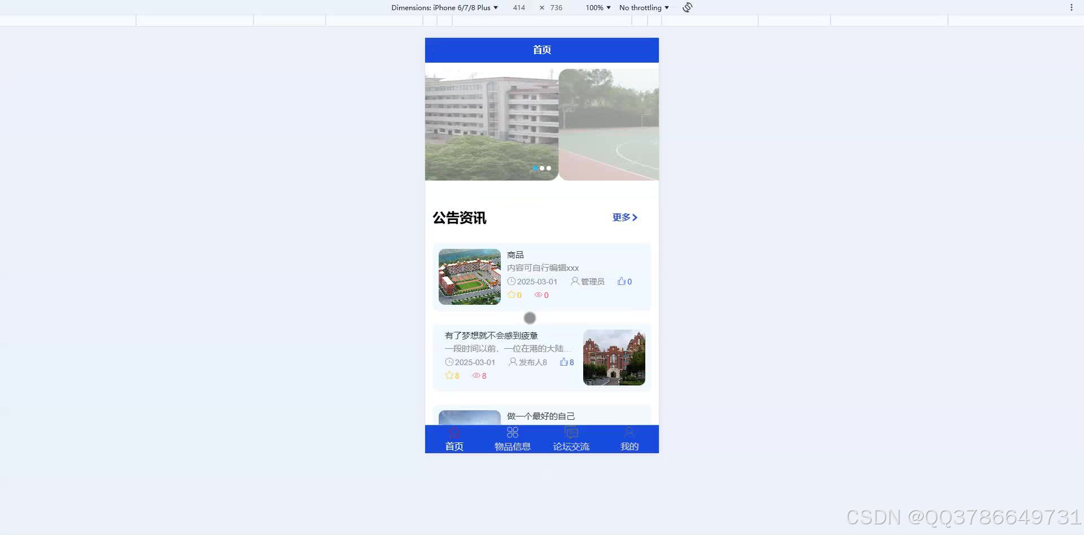Click the thumbs-up count on 有了梦想就不会感到疲倦
Image resolution: width=1084 pixels, height=535 pixels.
point(566,362)
